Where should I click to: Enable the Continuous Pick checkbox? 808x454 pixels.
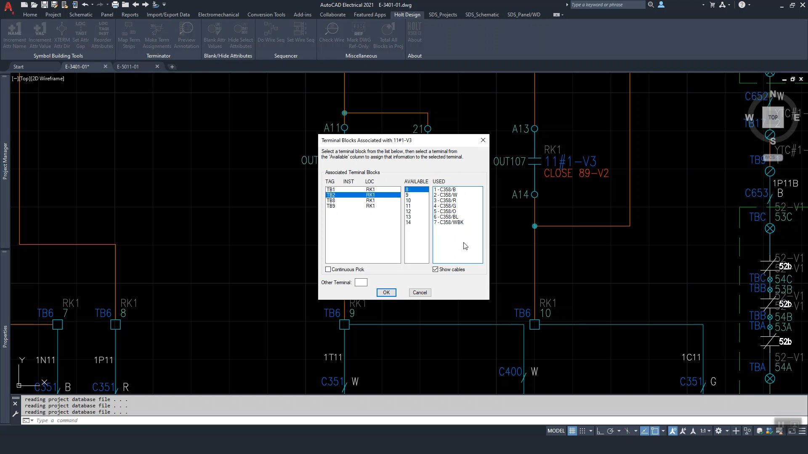pos(328,269)
